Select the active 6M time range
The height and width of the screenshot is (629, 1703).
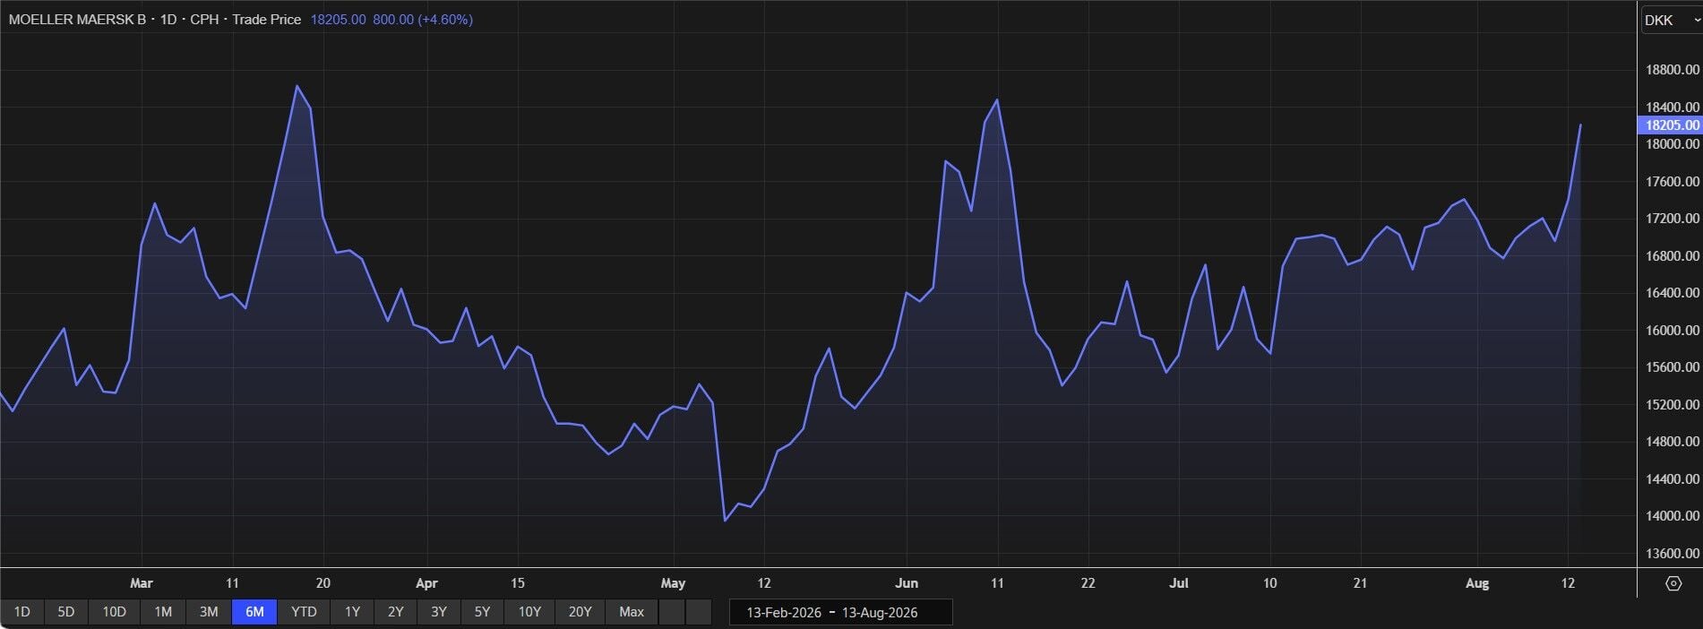[254, 612]
